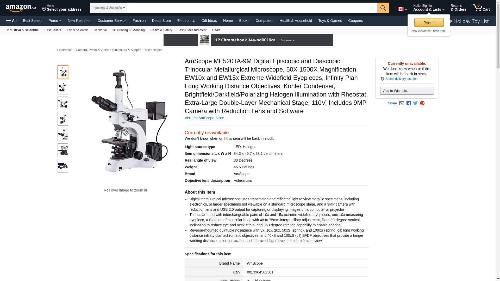Share via email envelope icon
500x281 pixels.
pos(402,103)
